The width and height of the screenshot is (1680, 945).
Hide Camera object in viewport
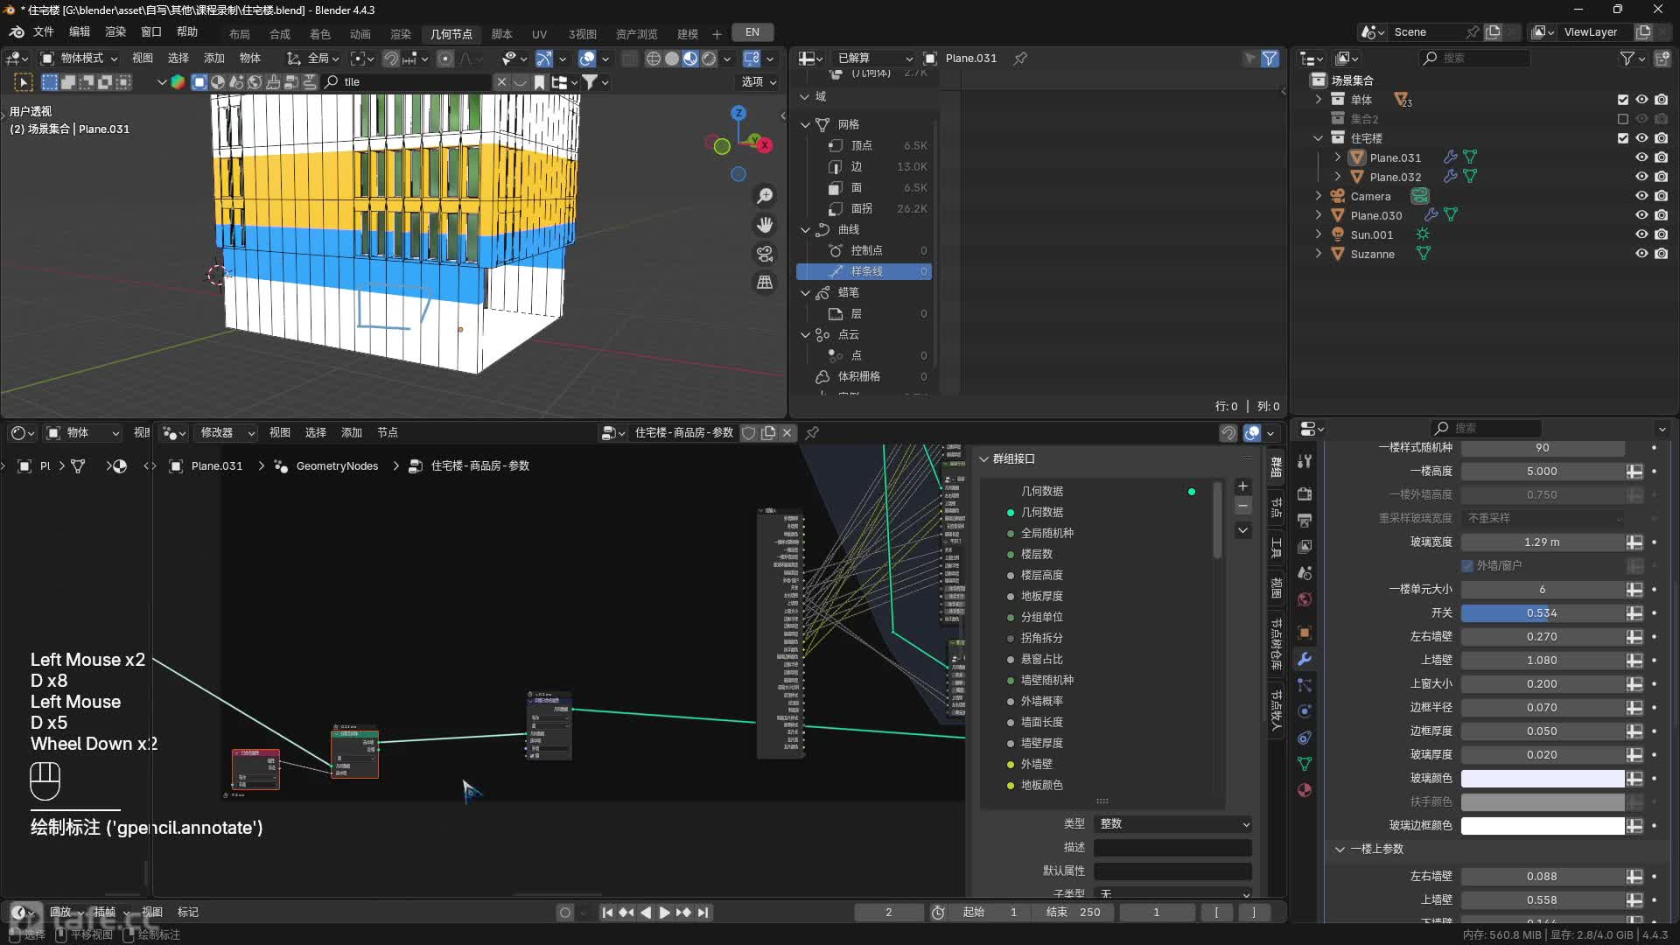pos(1641,196)
